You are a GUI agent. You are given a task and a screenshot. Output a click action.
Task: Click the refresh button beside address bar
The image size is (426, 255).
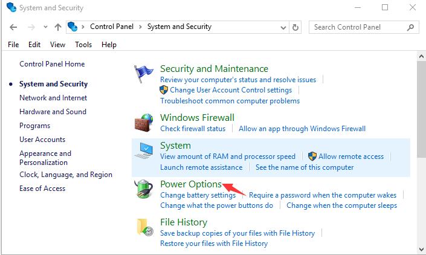[295, 27]
